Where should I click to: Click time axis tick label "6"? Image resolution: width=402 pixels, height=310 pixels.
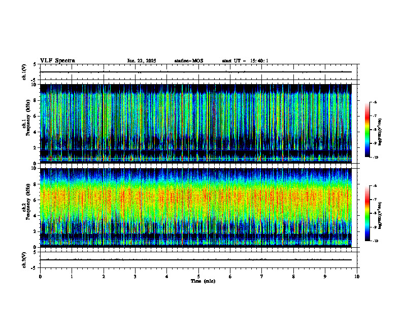230,277
